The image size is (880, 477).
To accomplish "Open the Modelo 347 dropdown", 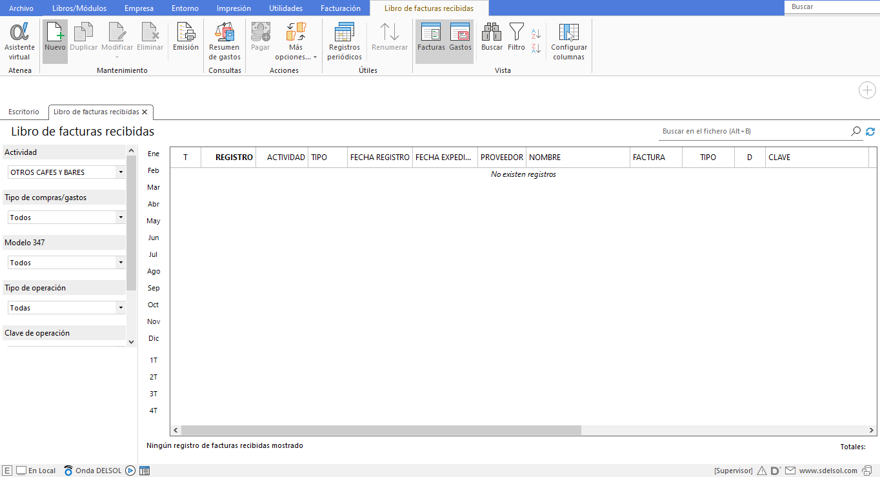I will pyautogui.click(x=66, y=263).
